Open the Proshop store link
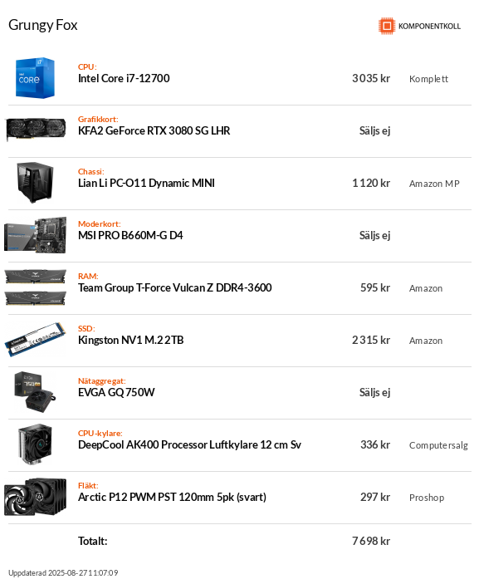Viewport: 479px width, 584px height. pos(427,498)
